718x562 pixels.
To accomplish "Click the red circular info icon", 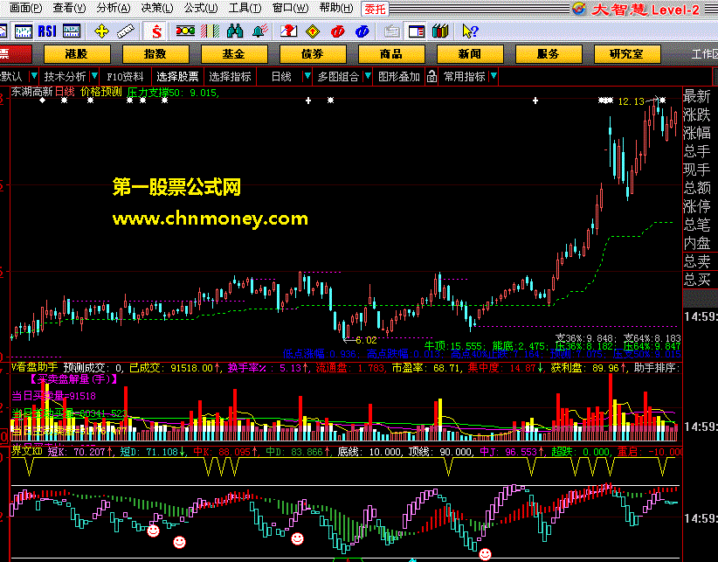I will [x=337, y=31].
